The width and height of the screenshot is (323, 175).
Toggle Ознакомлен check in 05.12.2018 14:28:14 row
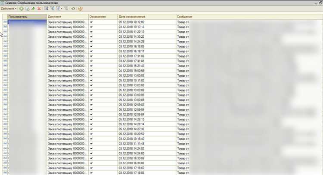[91, 124]
